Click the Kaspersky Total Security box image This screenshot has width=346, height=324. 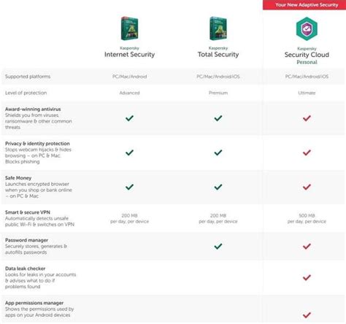pos(218,28)
